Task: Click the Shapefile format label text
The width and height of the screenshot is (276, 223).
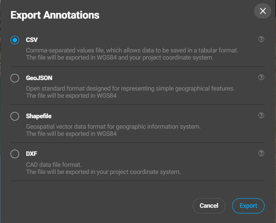Action: coord(39,116)
